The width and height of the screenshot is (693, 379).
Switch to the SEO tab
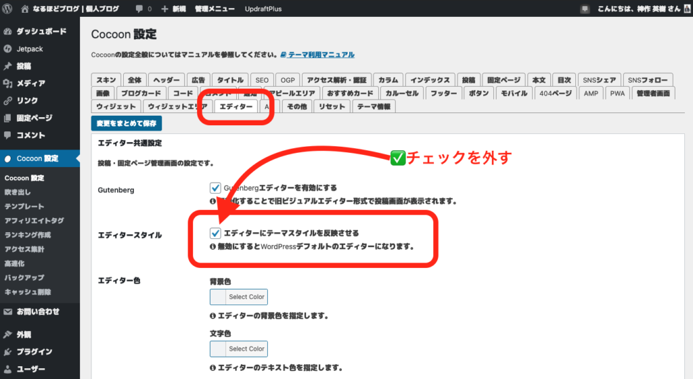pos(262,80)
